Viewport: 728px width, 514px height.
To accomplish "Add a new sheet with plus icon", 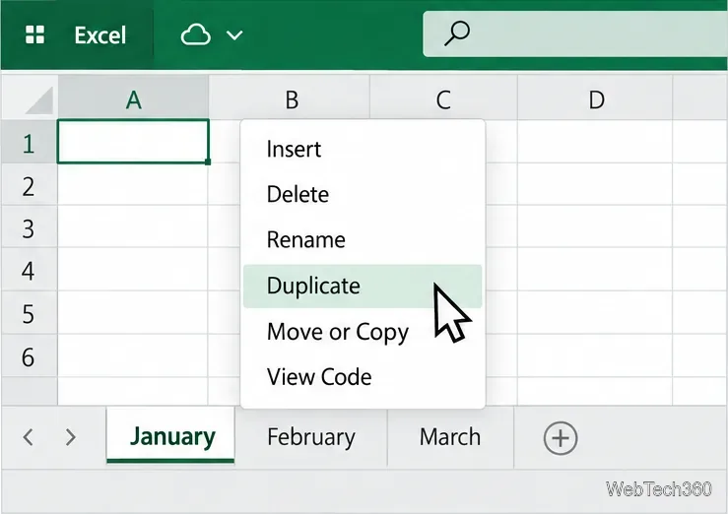I will click(x=561, y=437).
